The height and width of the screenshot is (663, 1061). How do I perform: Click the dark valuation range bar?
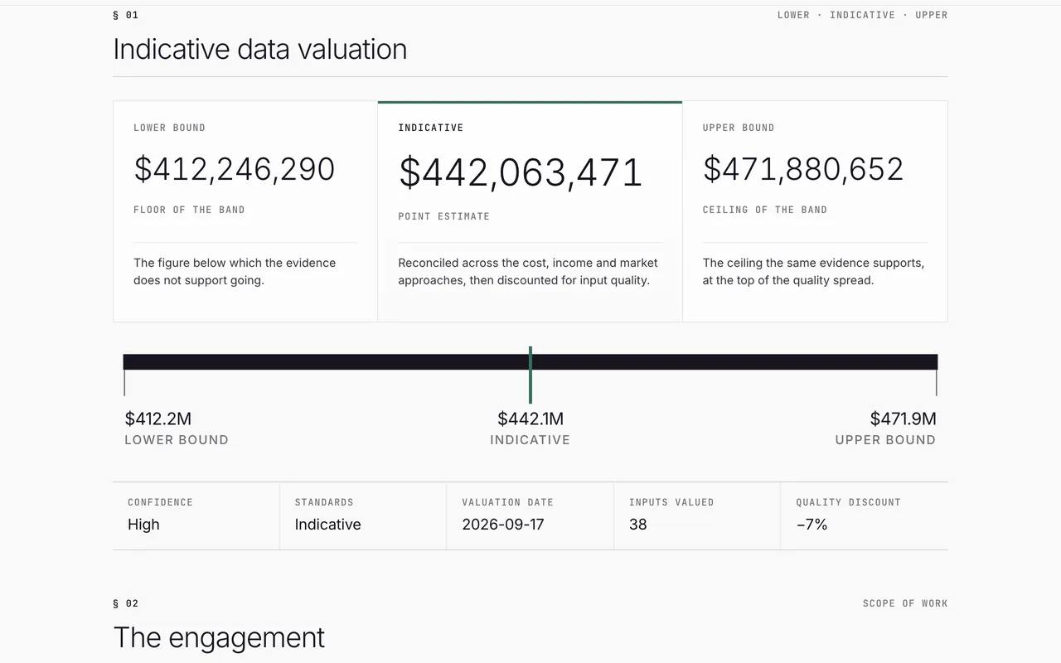point(530,362)
